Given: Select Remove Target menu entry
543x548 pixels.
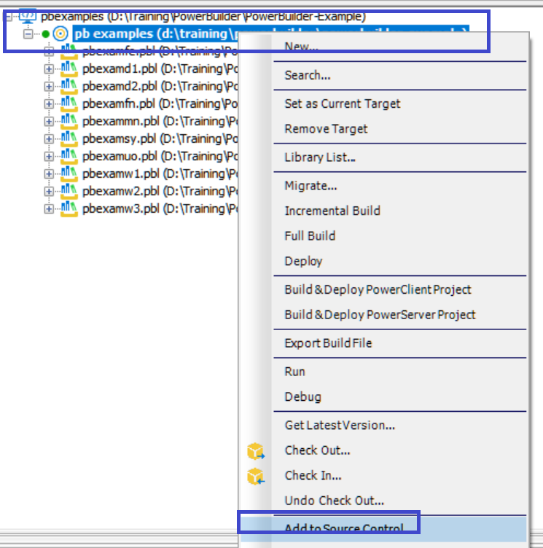Looking at the screenshot, I should [326, 129].
